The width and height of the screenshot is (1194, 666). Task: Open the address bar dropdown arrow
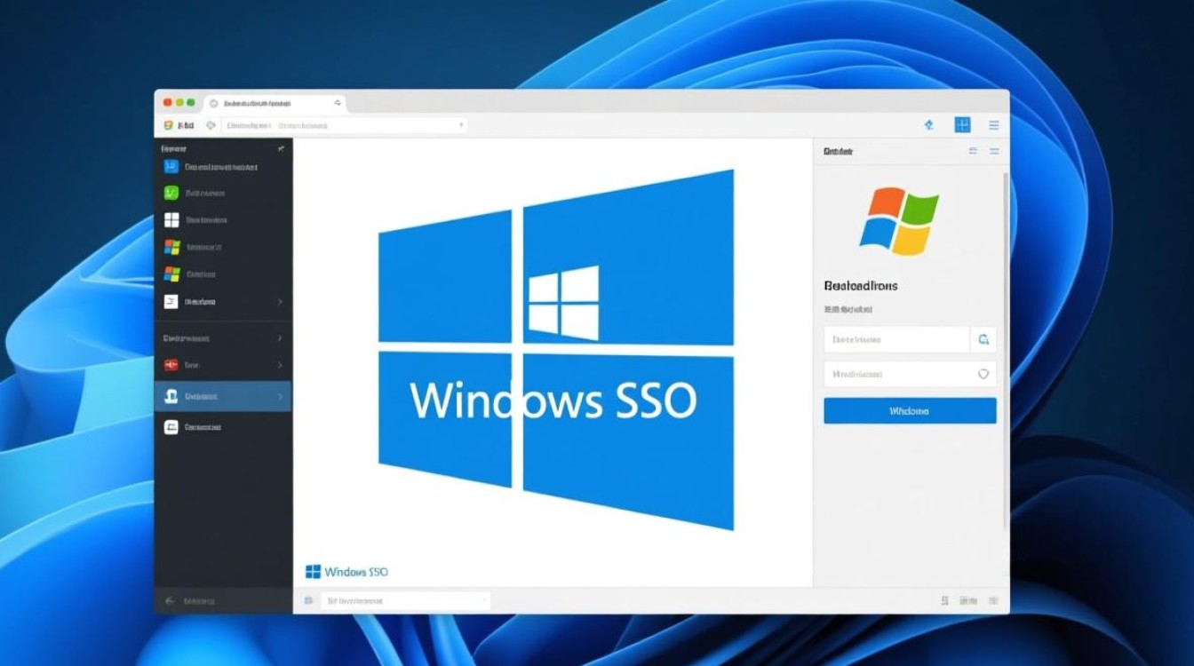point(461,125)
